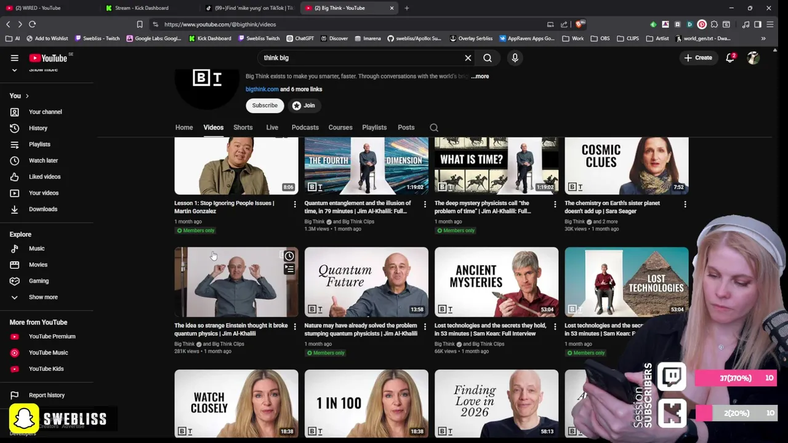This screenshot has width=788, height=443.
Task: Switch to Podcasts tab
Action: pyautogui.click(x=305, y=127)
